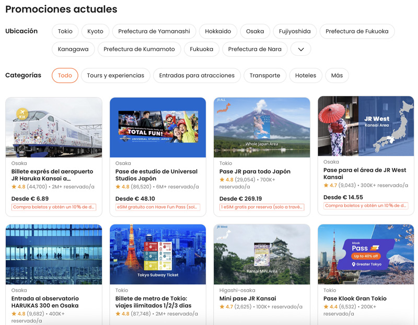Expand more locations with the chevron button

coord(301,49)
